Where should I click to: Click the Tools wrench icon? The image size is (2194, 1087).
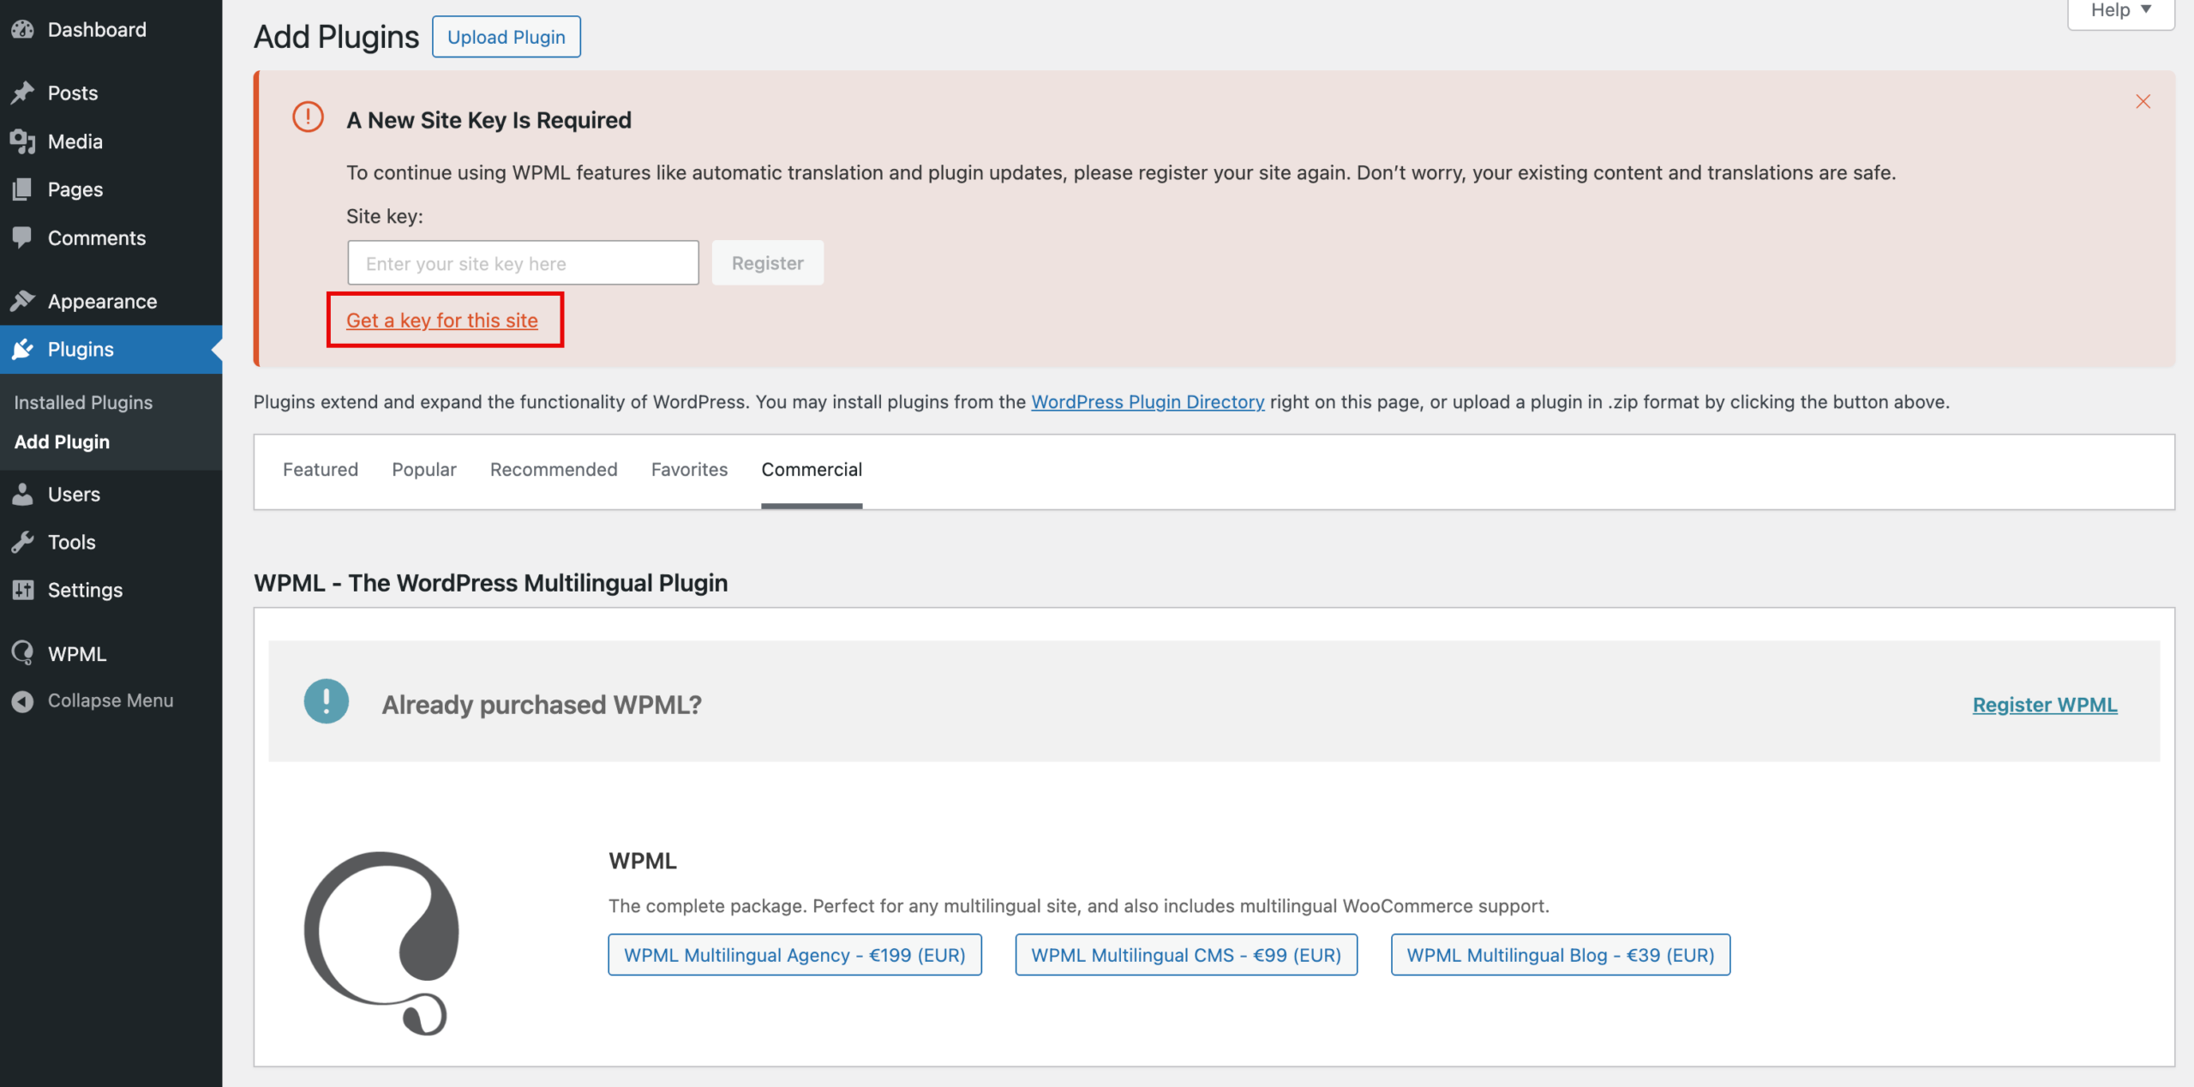pos(23,542)
